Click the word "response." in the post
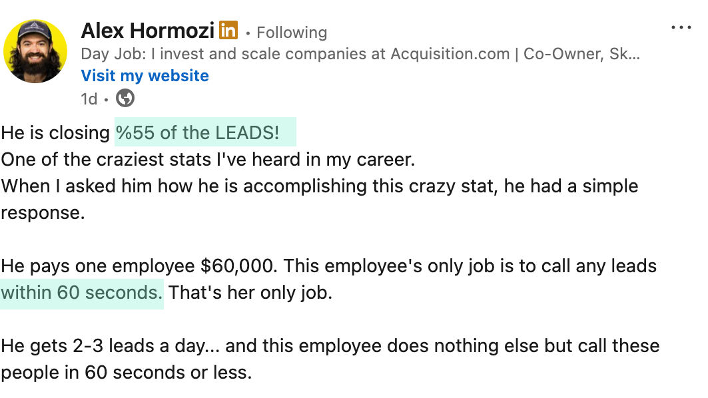 pyautogui.click(x=43, y=213)
